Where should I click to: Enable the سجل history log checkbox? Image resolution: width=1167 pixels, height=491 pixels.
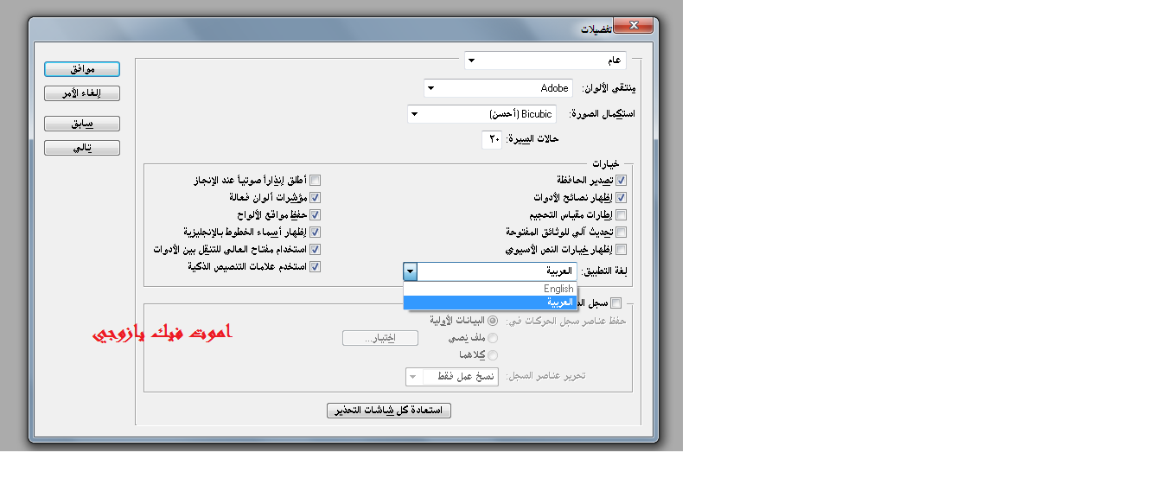615,303
